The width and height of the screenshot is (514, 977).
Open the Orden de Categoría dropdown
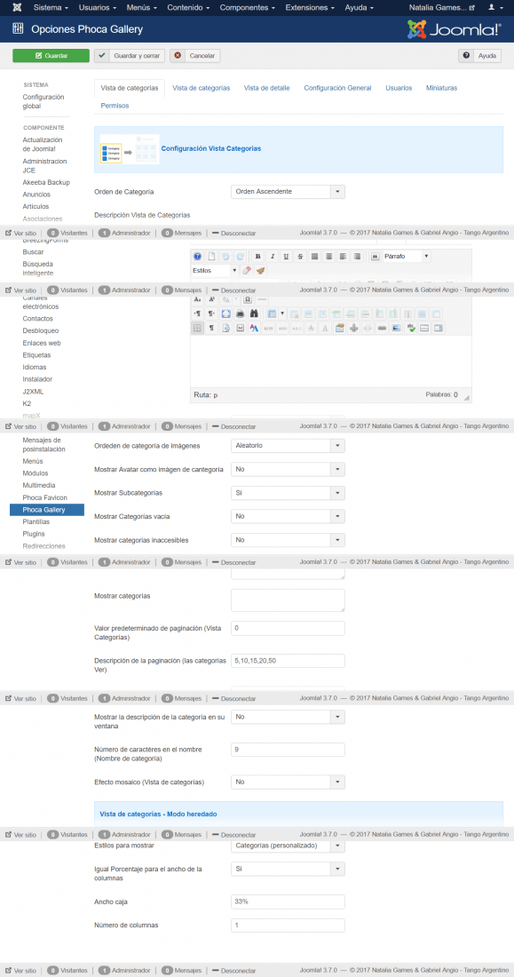click(288, 192)
